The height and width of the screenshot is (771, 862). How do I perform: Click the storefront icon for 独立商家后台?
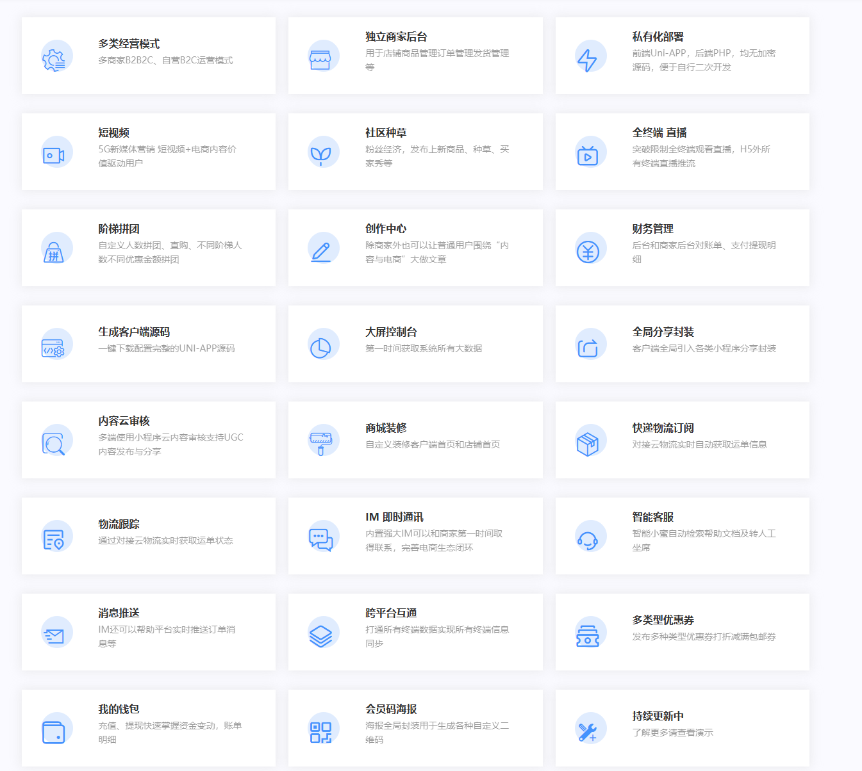(320, 60)
